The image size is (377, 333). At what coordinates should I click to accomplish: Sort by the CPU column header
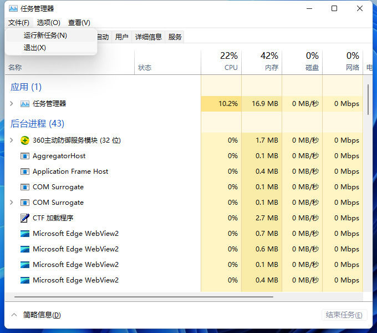221,62
